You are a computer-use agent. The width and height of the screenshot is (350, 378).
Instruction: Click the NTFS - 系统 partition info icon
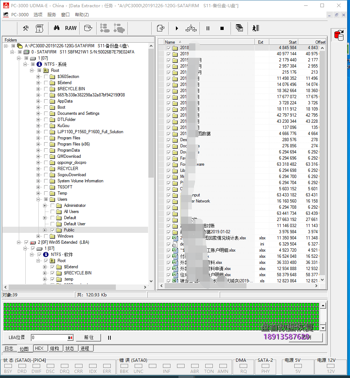(x=39, y=64)
